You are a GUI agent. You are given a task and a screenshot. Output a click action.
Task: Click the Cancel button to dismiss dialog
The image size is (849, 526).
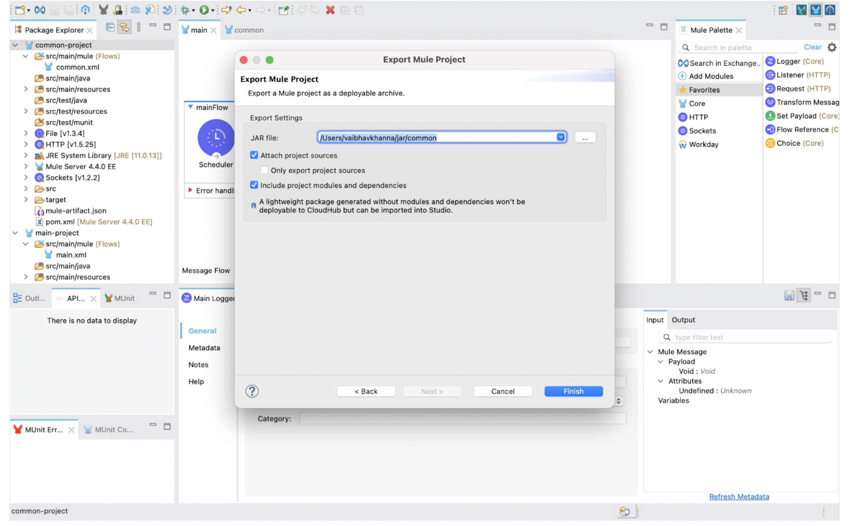click(503, 391)
